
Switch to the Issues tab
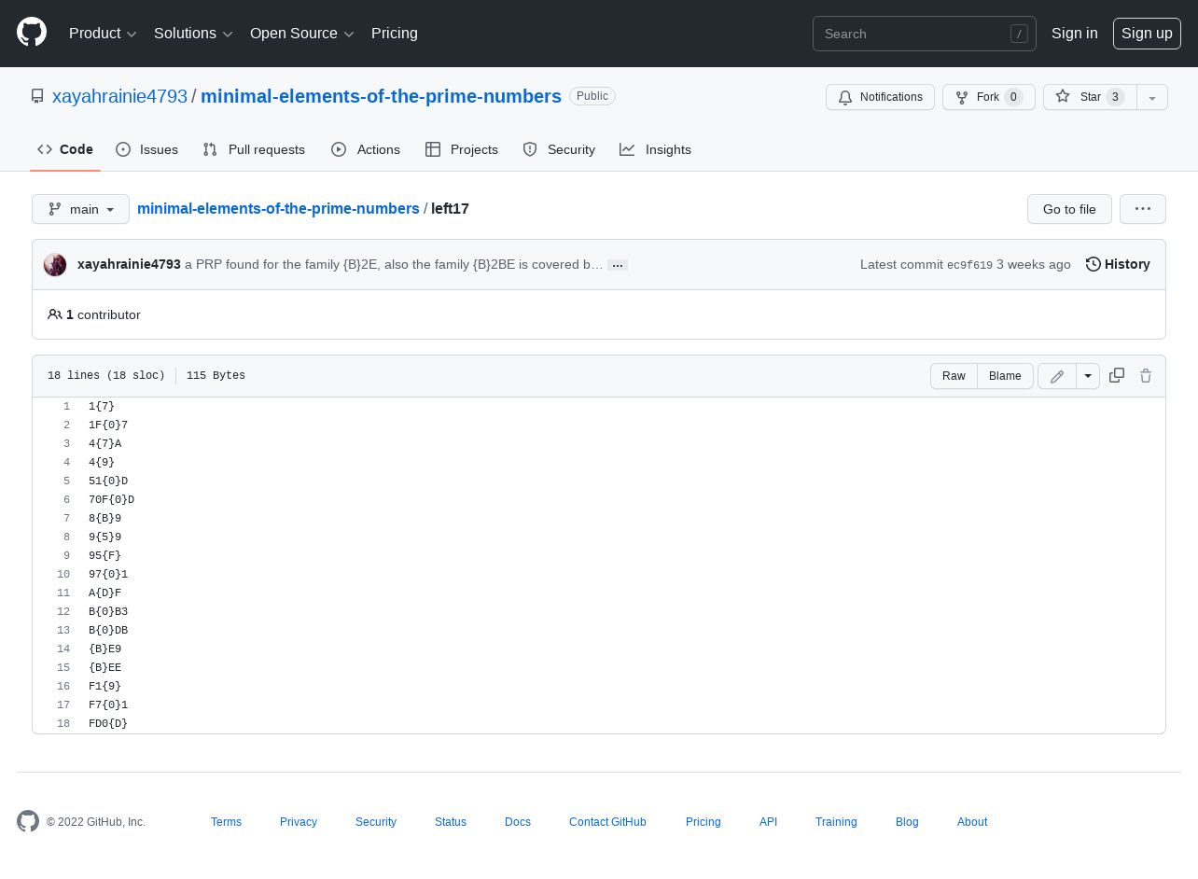tap(146, 149)
